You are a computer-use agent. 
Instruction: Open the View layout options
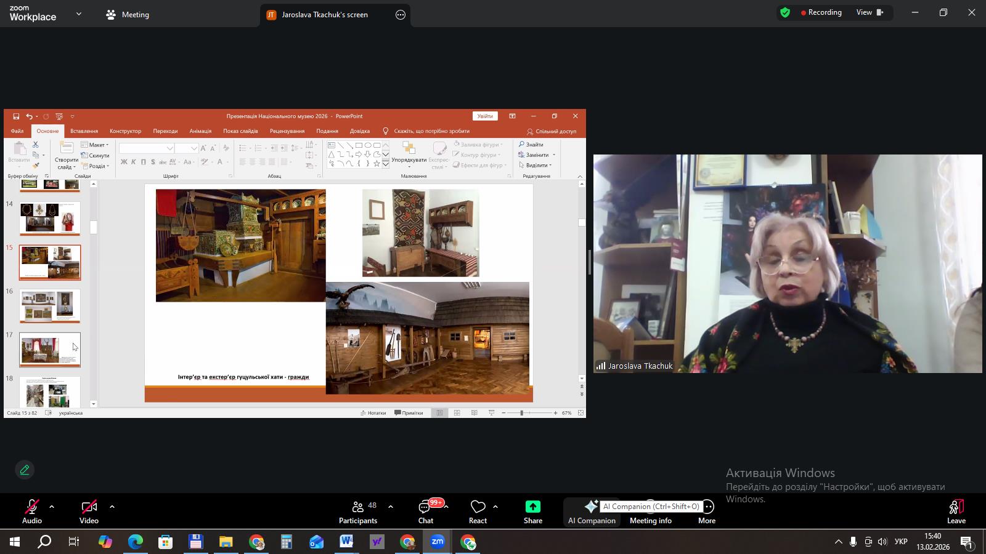870,12
